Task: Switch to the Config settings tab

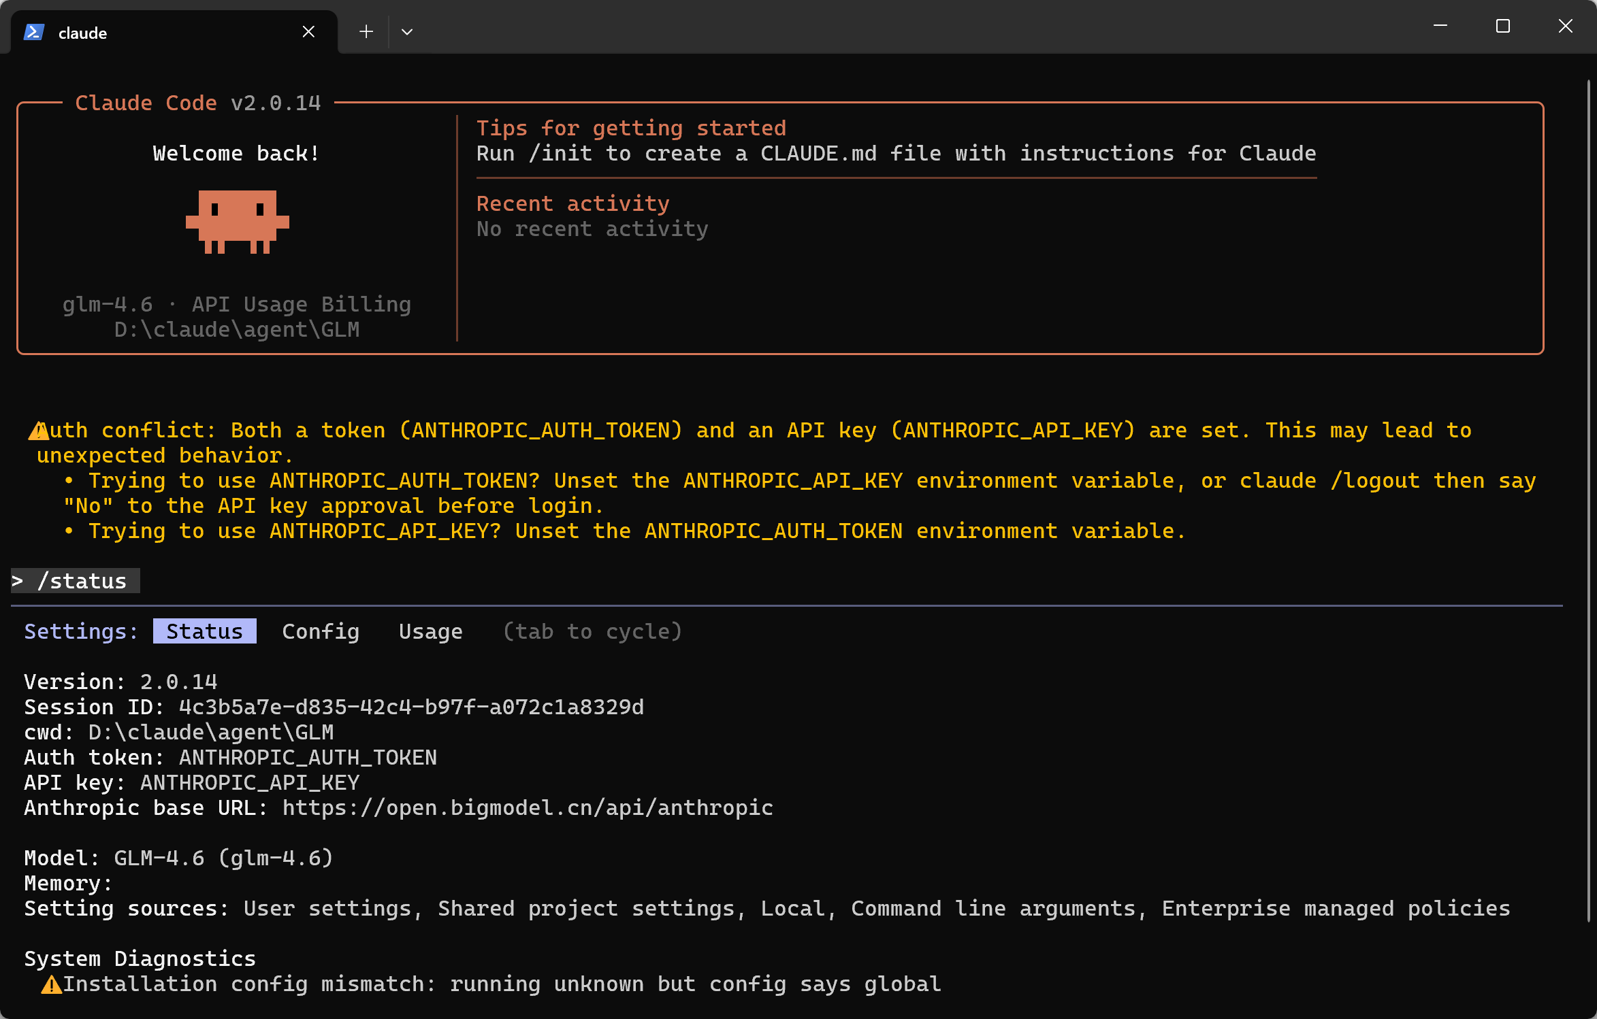Action: pos(321,631)
